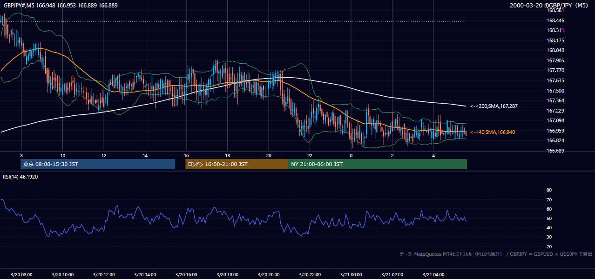Click the データ: MetaQuotes MT4 data source note
The width and height of the screenshot is (595, 279).
(496, 254)
